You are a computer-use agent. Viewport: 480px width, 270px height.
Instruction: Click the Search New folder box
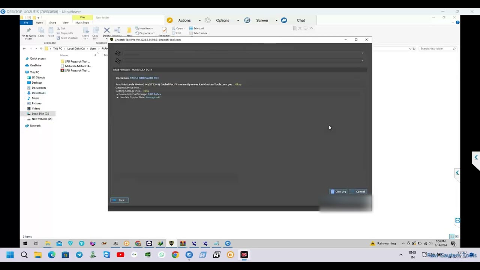point(437,49)
